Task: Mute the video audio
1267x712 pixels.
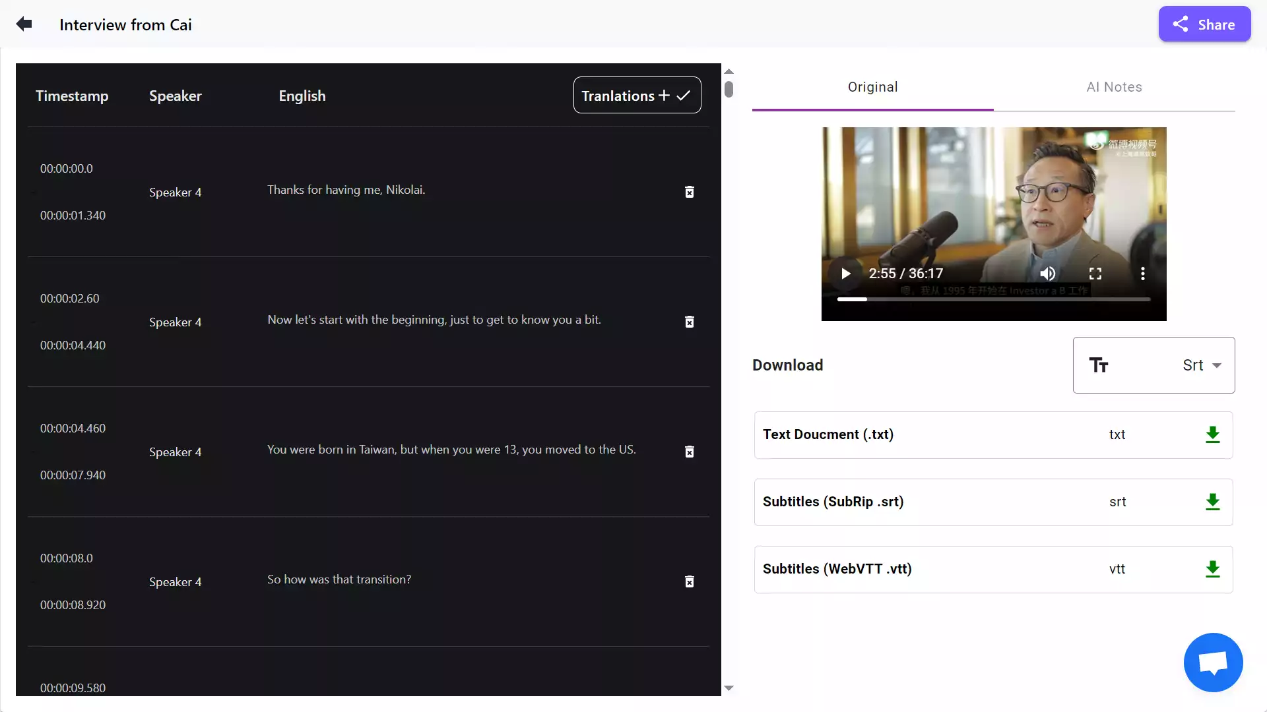Action: (1048, 273)
